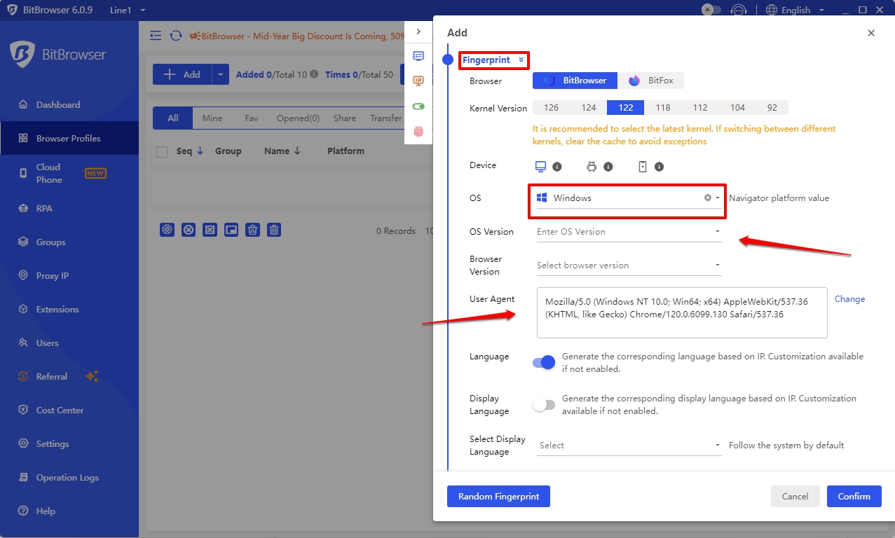The width and height of the screenshot is (895, 538).
Task: Click the Random Fingerprint button
Action: (499, 496)
